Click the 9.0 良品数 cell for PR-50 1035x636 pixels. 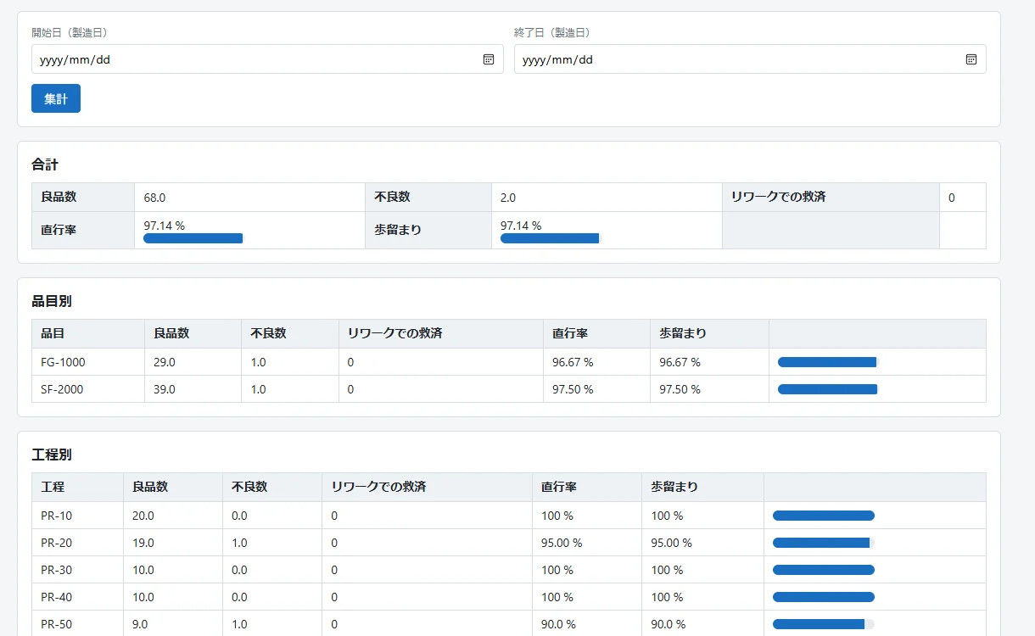(x=173, y=624)
